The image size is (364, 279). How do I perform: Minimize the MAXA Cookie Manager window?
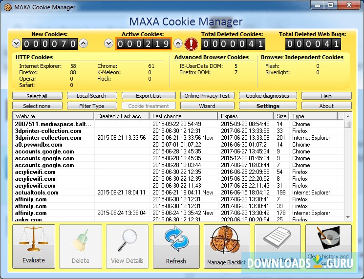tap(317, 5)
